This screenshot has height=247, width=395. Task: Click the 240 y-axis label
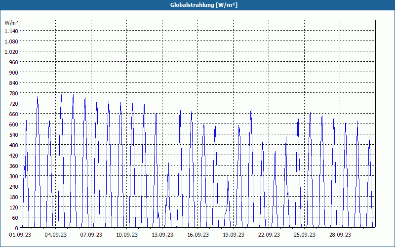tap(14, 187)
